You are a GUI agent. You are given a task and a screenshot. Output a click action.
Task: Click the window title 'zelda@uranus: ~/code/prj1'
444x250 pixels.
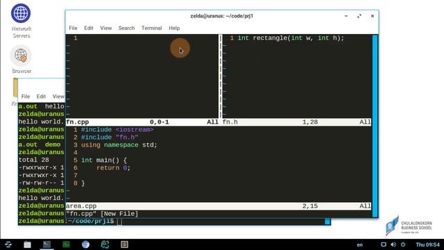(x=222, y=16)
